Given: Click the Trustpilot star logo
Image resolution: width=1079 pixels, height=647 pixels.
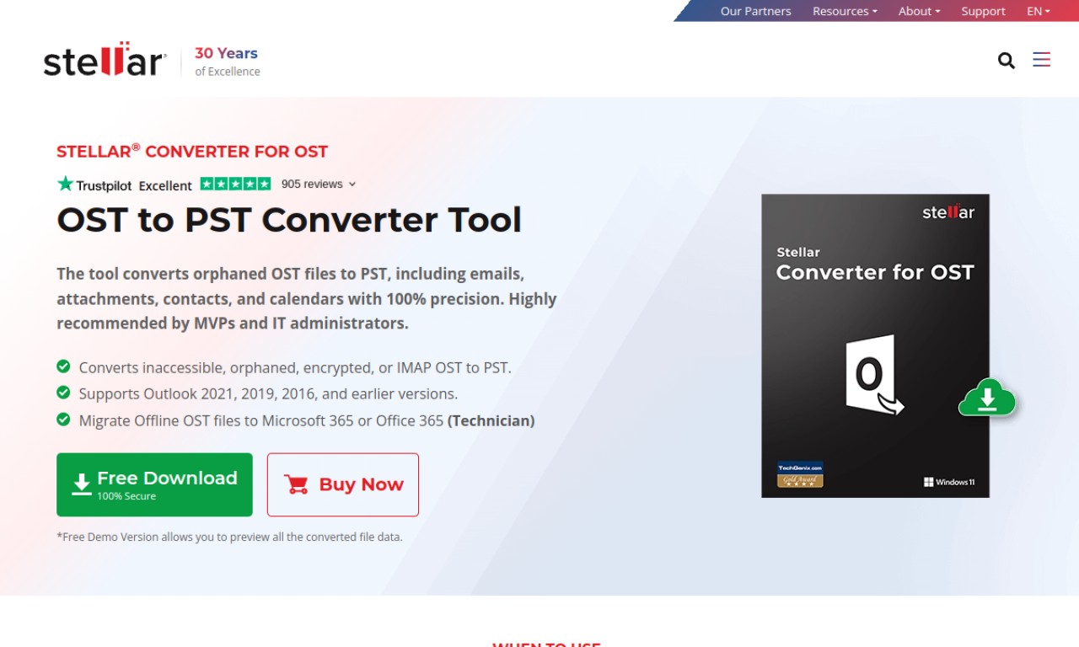Looking at the screenshot, I should pyautogui.click(x=65, y=184).
